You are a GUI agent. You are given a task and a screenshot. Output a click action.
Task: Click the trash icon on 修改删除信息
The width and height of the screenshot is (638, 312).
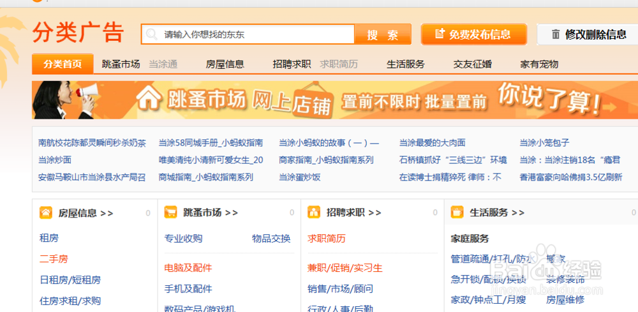(x=556, y=34)
